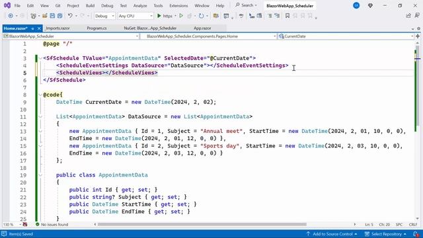Open the CurrentDate member dropdown
The height and width of the screenshot is (238, 423).
tap(346, 36)
